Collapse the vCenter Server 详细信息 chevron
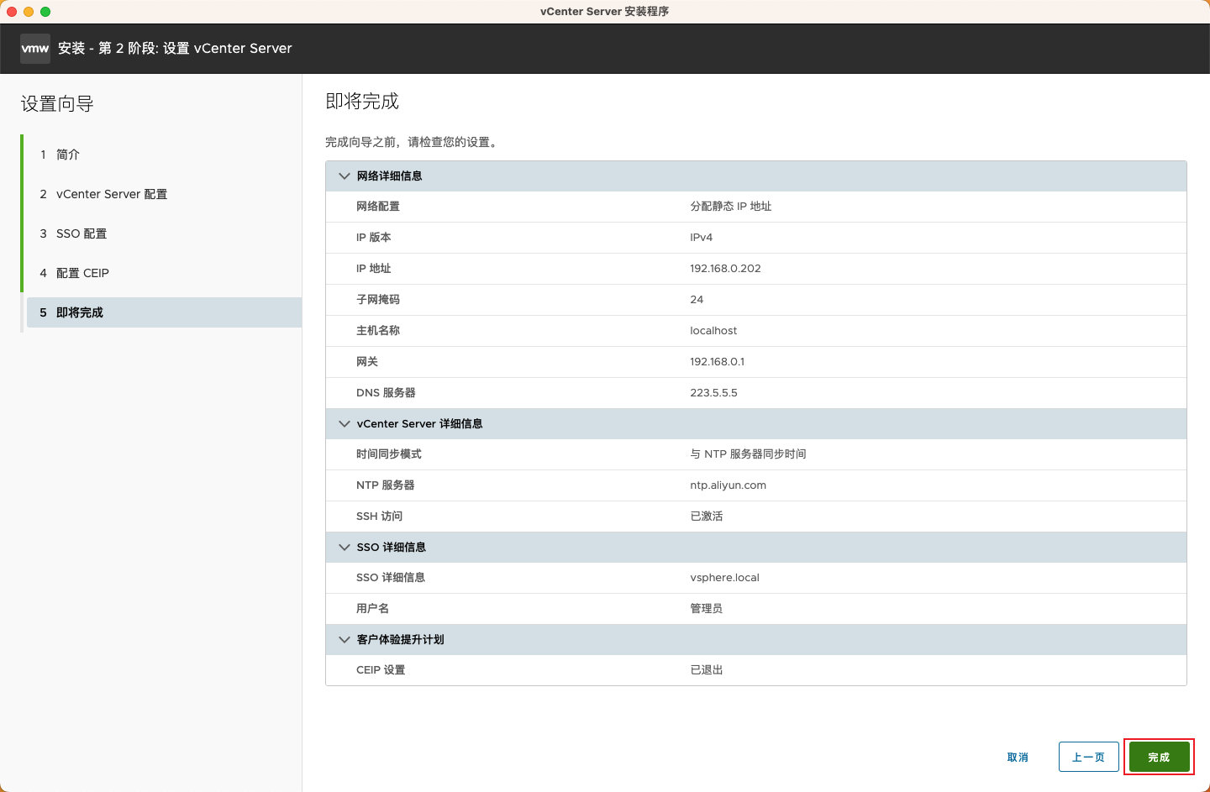The height and width of the screenshot is (792, 1210). coord(345,424)
